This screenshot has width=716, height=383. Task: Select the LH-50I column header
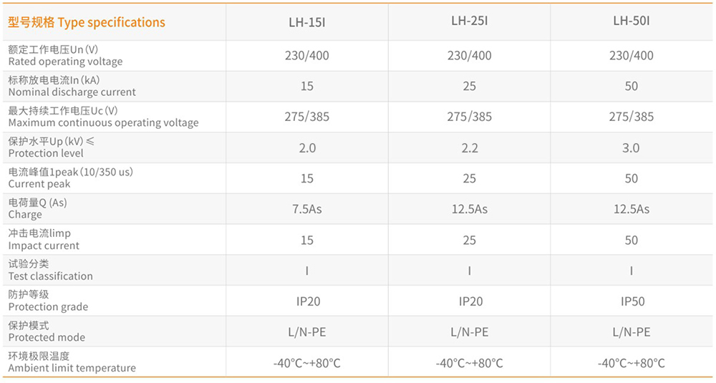coord(632,21)
